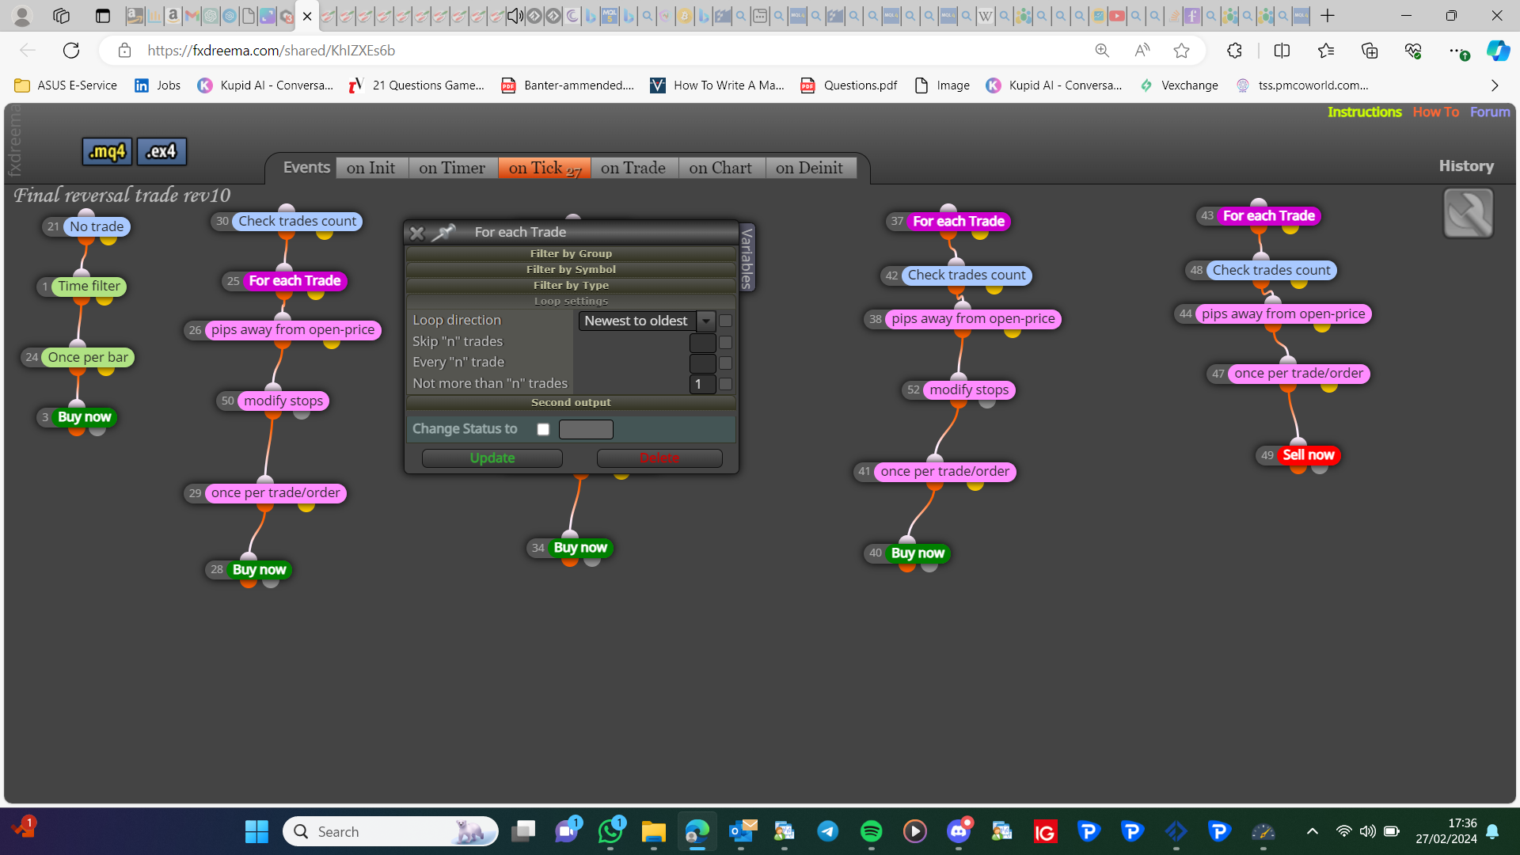Select the Time filter block
1520x855 pixels.
coord(89,286)
